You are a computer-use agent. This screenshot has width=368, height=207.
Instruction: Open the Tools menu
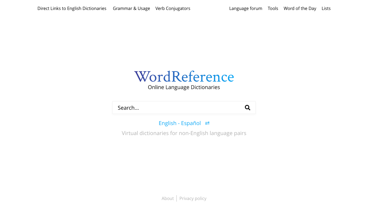273,8
